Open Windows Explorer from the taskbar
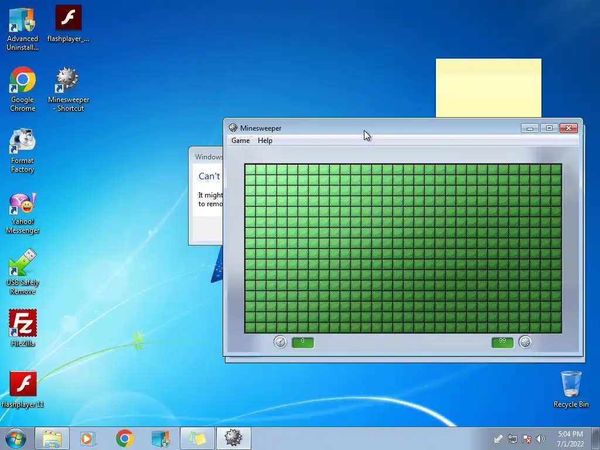This screenshot has width=600, height=450. (52, 438)
